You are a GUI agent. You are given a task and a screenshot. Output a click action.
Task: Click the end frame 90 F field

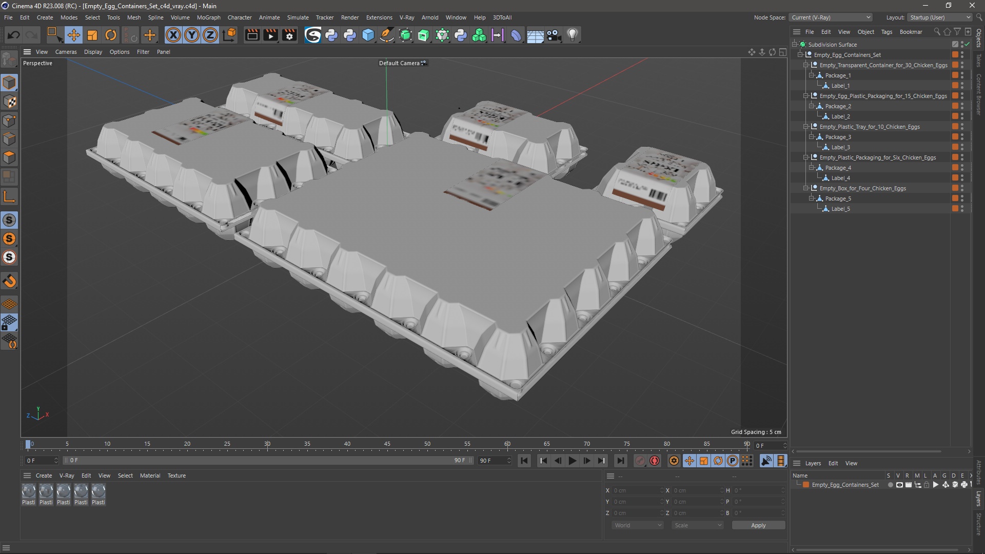click(x=495, y=461)
